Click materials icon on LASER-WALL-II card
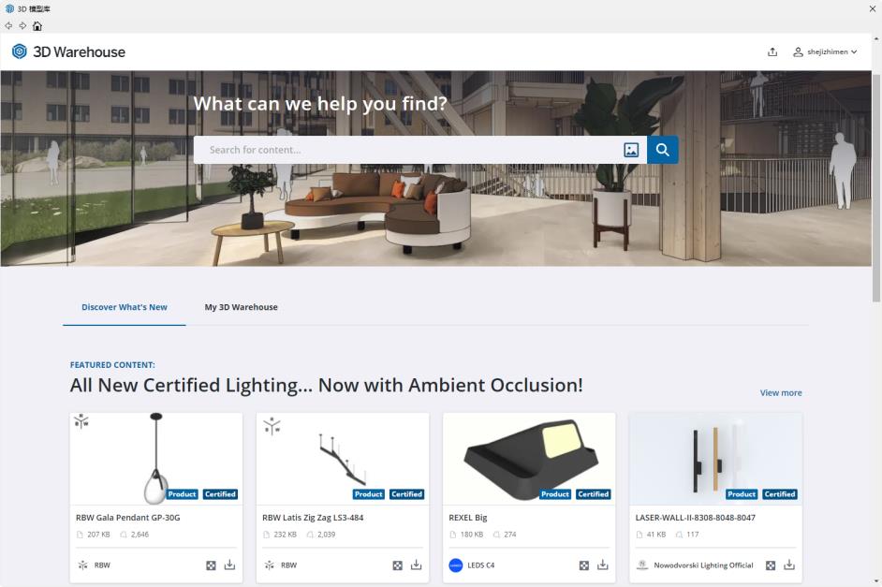 point(771,565)
